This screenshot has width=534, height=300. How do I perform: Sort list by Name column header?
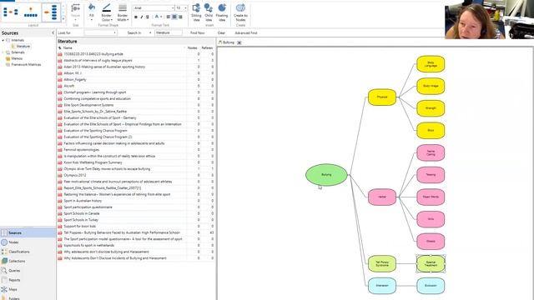(x=68, y=48)
